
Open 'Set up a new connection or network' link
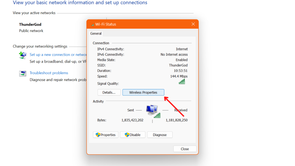pyautogui.click(x=58, y=54)
